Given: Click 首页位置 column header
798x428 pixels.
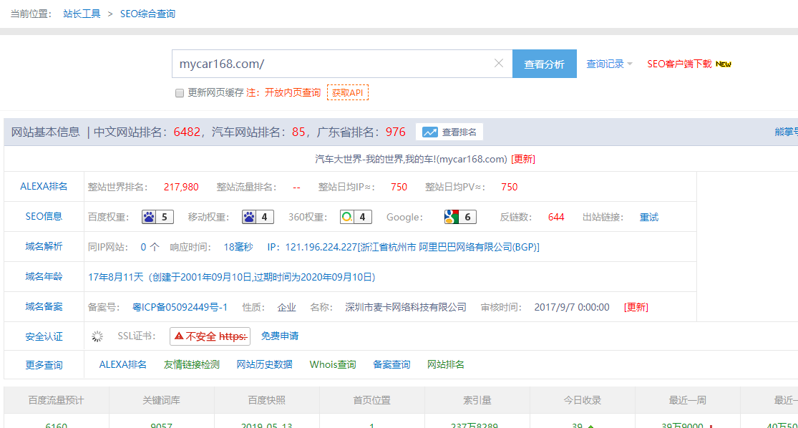Looking at the screenshot, I should tap(372, 400).
